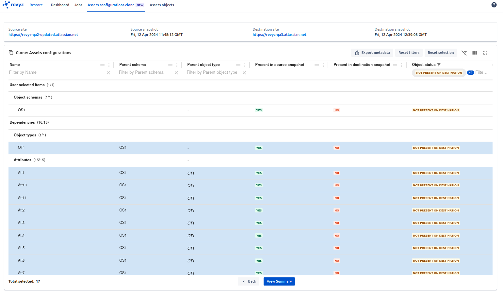Click the Object status column header
503x295 pixels.
pyautogui.click(x=424, y=65)
